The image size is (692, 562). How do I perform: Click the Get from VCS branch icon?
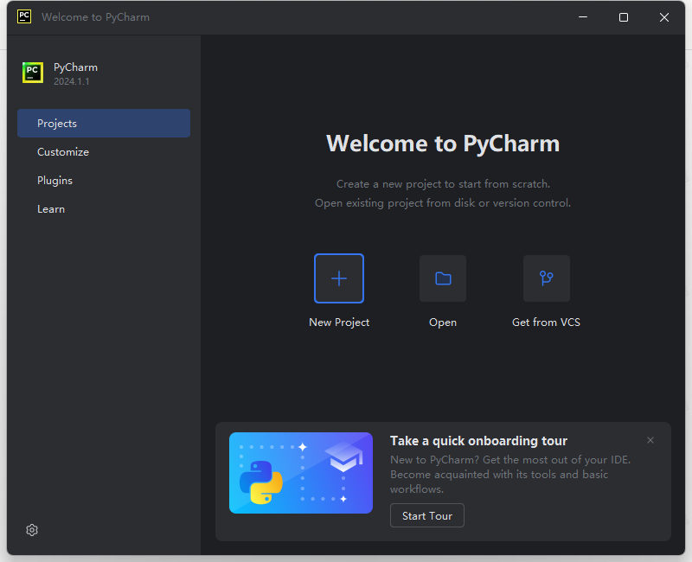pyautogui.click(x=547, y=278)
